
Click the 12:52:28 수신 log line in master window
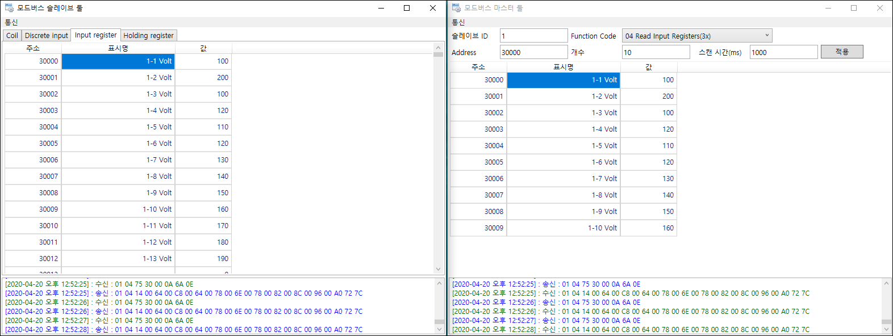pos(631,330)
